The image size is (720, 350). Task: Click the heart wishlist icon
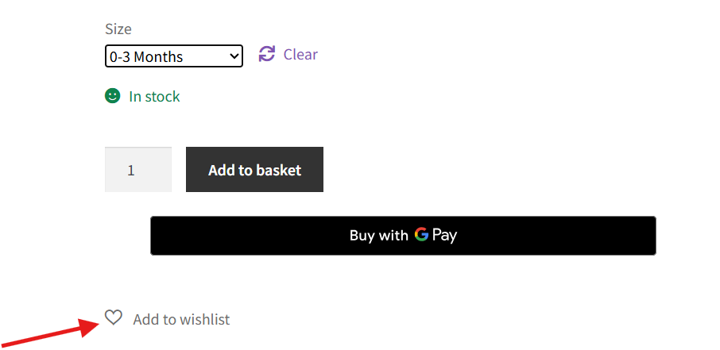pos(114,317)
